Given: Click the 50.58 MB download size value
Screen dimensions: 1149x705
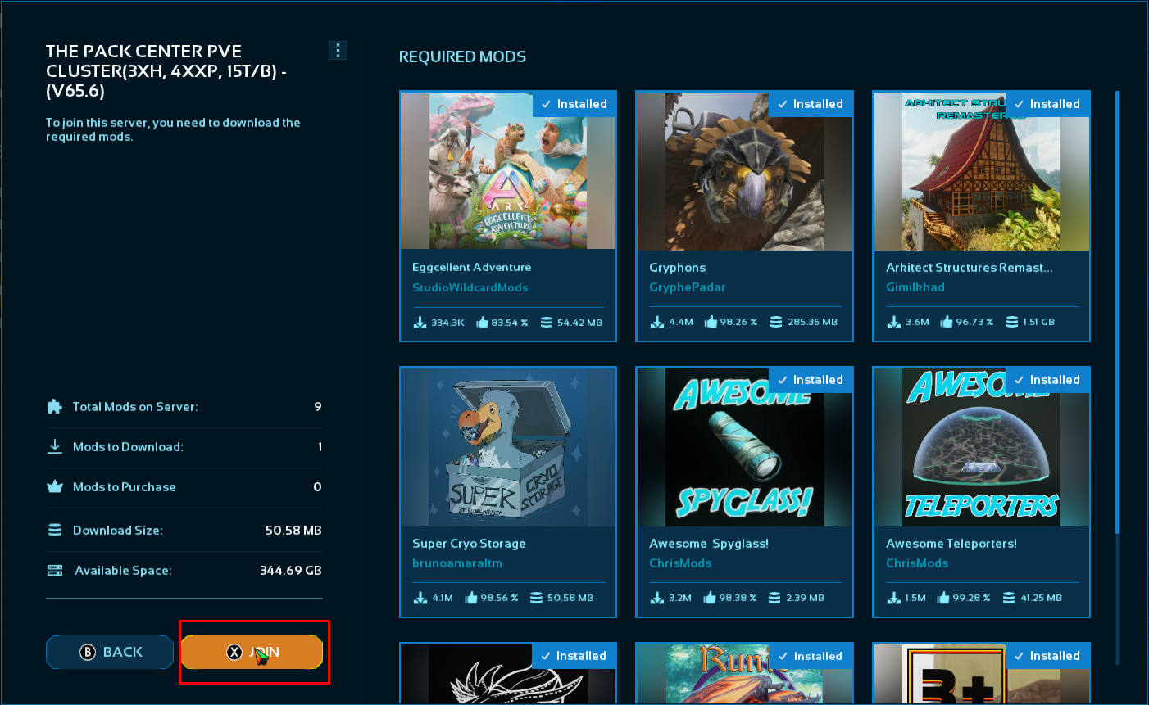Looking at the screenshot, I should (293, 531).
